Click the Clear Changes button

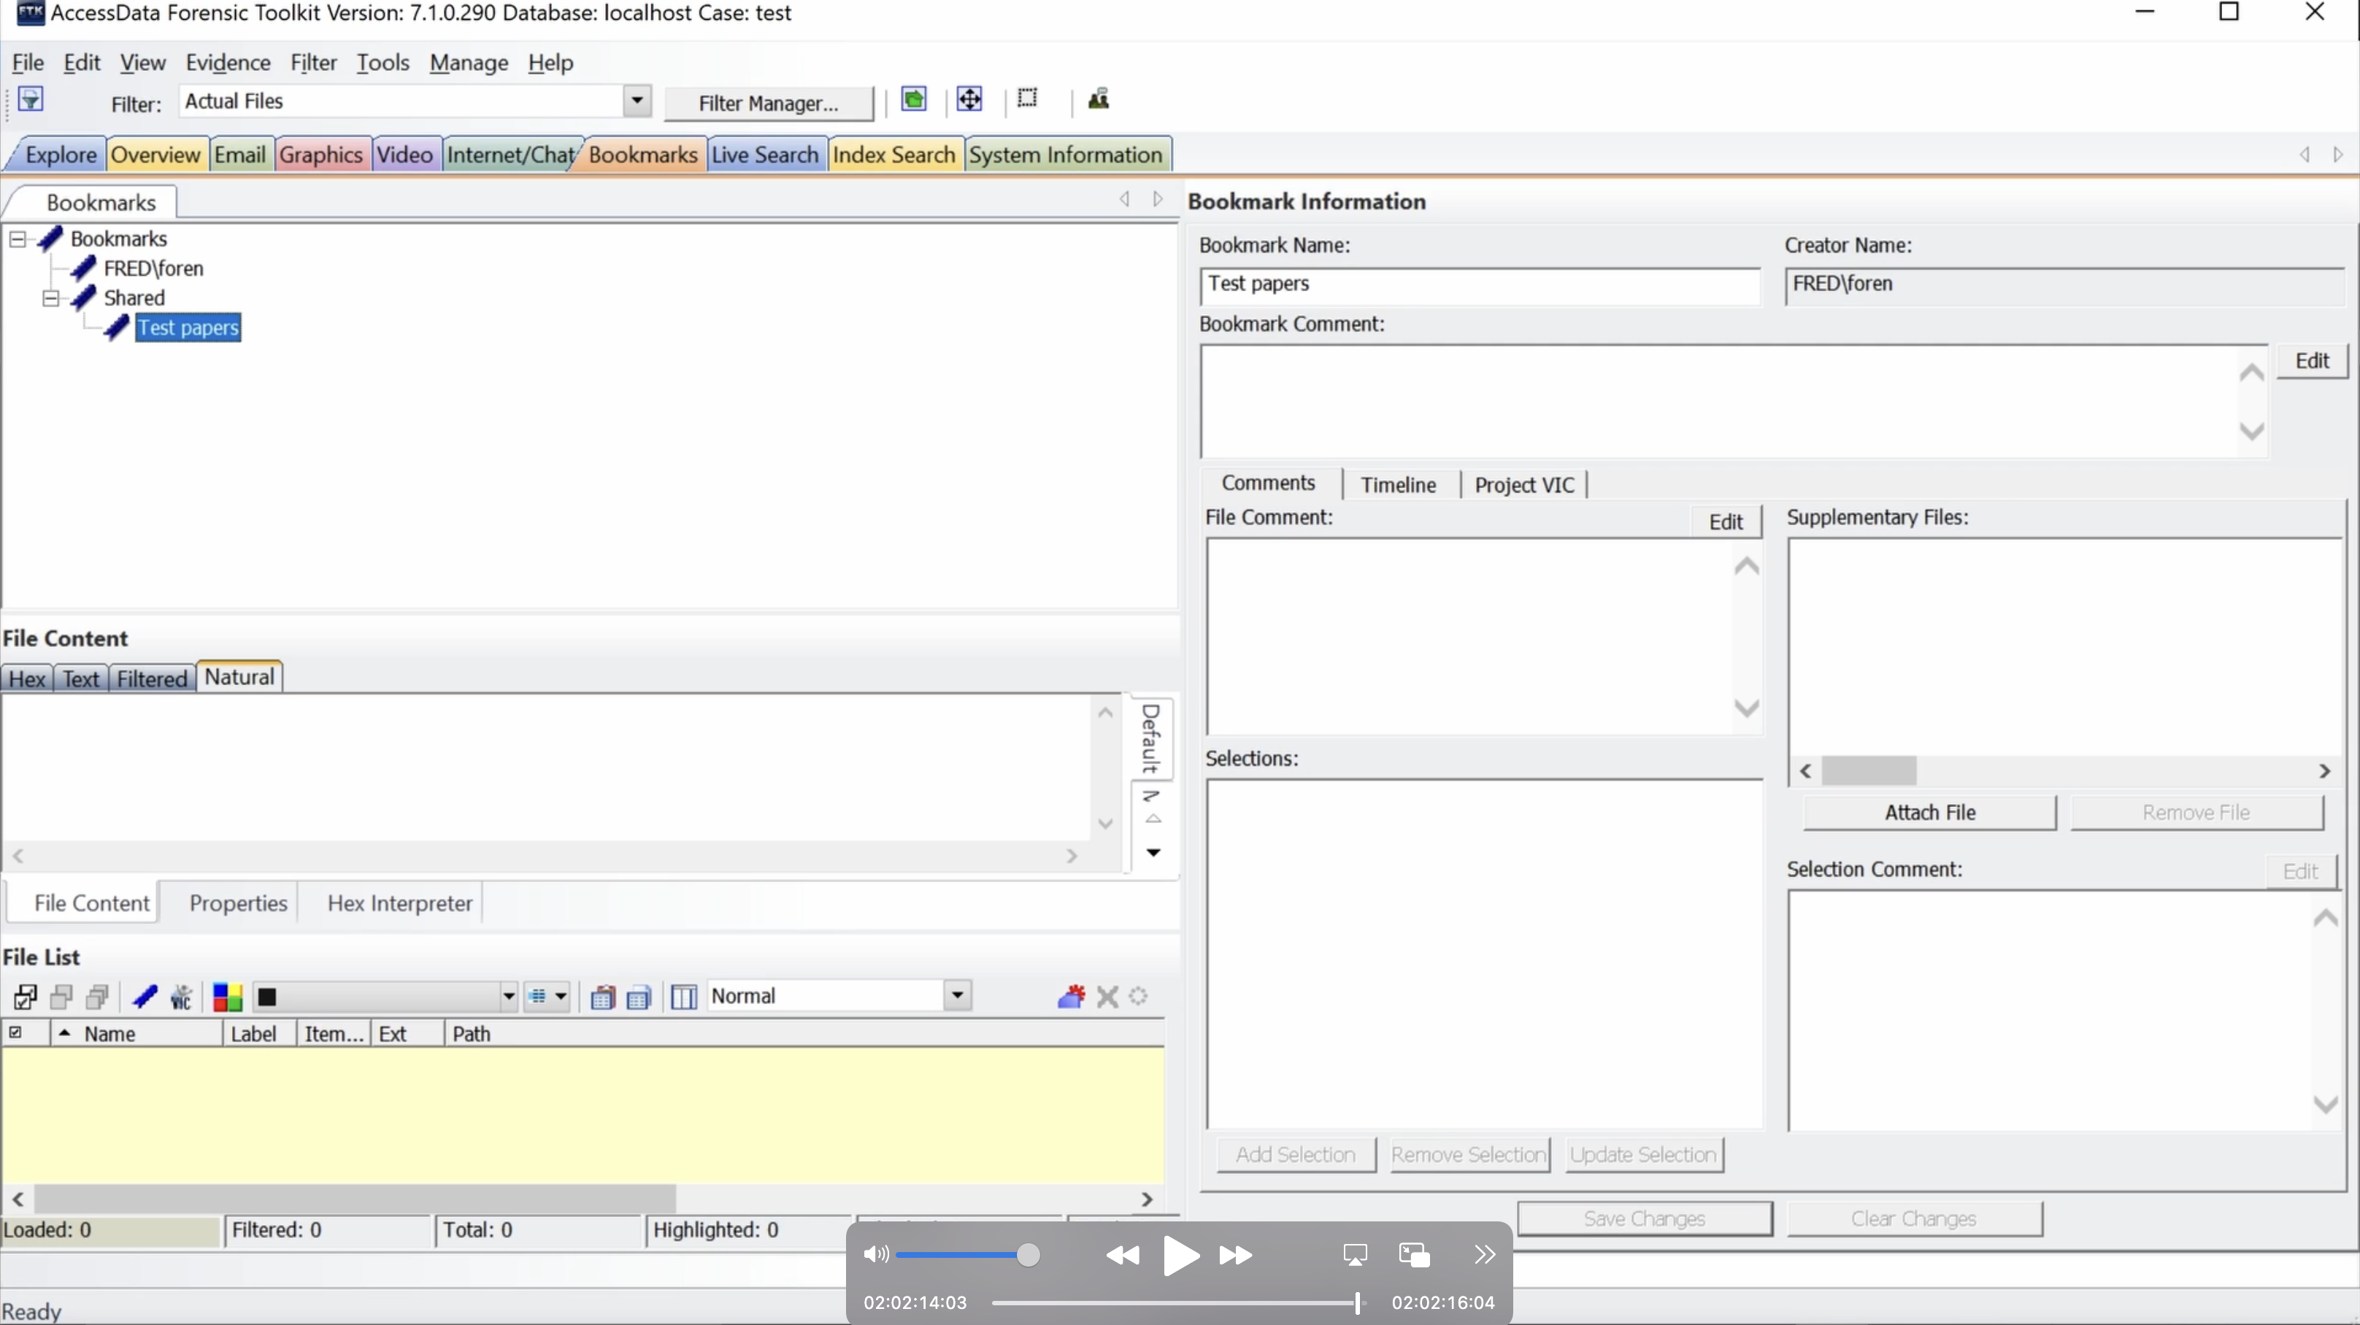(1914, 1218)
